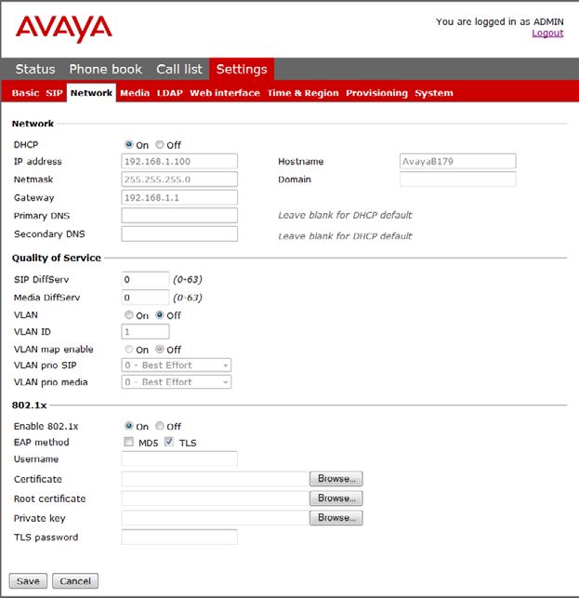Viewport: 579px width, 598px height.
Task: Focus the Secondary DNS field
Action: (179, 233)
